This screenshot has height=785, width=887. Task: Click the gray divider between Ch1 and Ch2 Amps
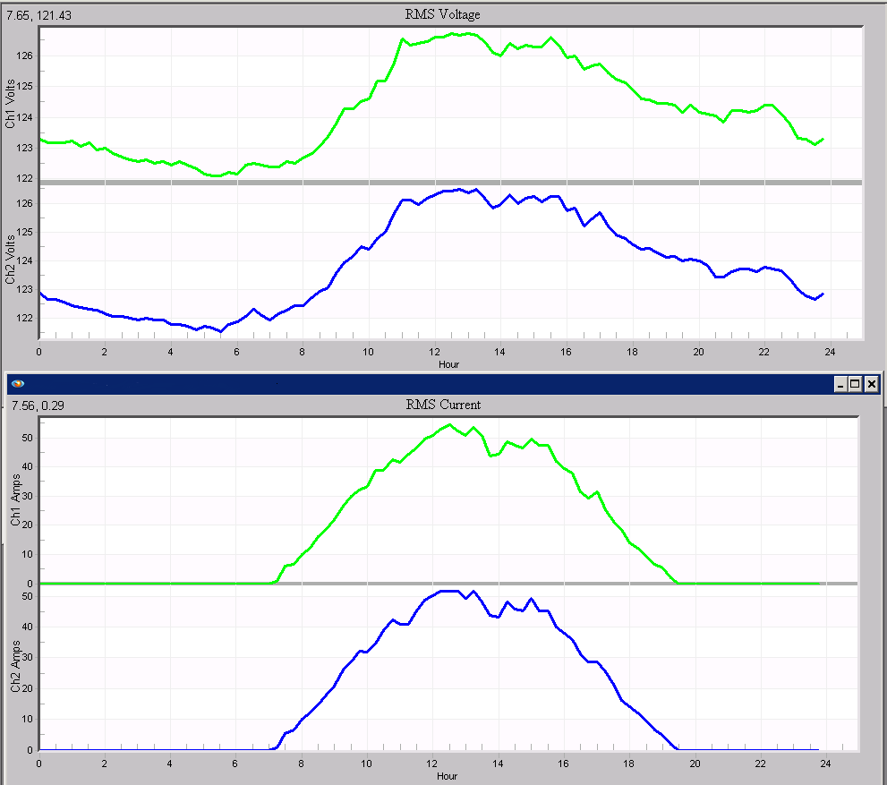448,583
